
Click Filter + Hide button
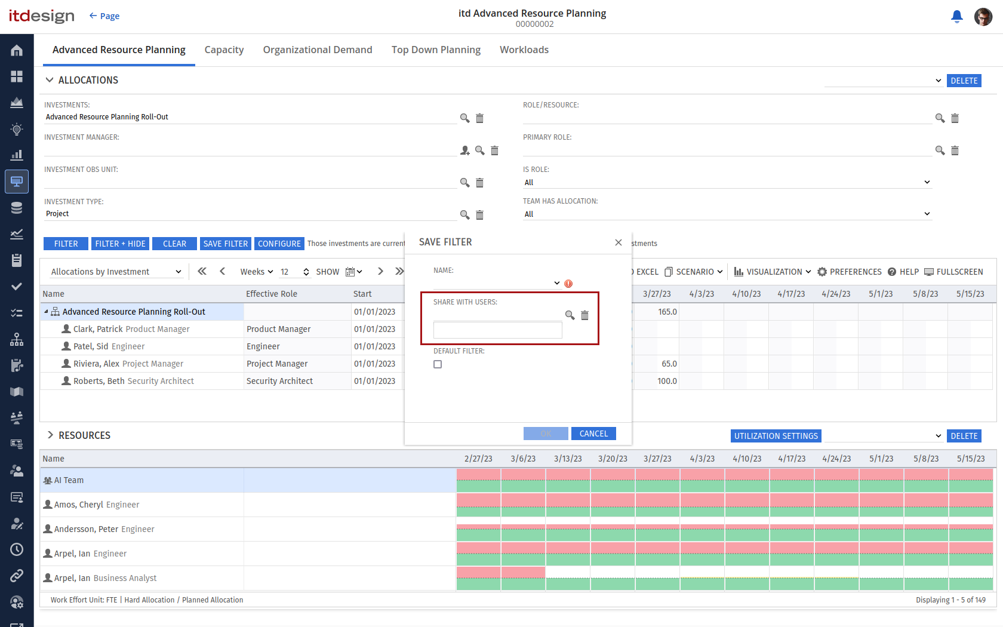pyautogui.click(x=120, y=244)
